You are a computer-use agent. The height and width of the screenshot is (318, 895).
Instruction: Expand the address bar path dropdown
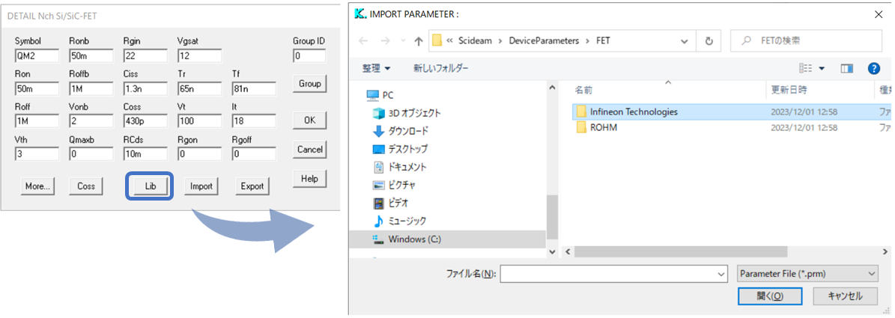click(685, 41)
